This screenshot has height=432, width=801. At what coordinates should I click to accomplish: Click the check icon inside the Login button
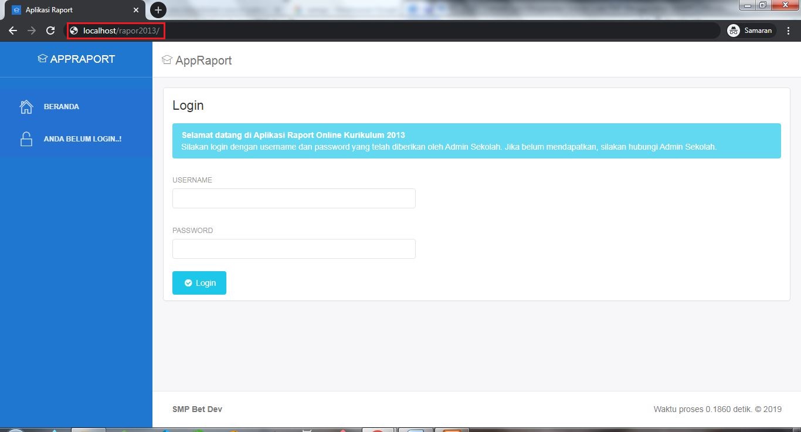(188, 283)
